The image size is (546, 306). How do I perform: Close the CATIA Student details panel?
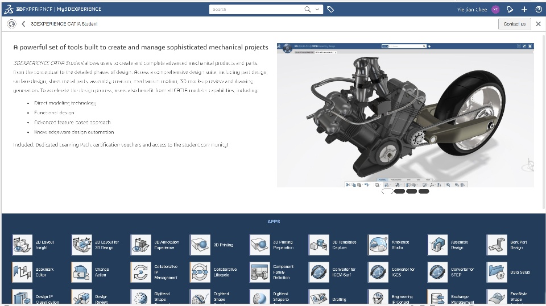tap(539, 24)
